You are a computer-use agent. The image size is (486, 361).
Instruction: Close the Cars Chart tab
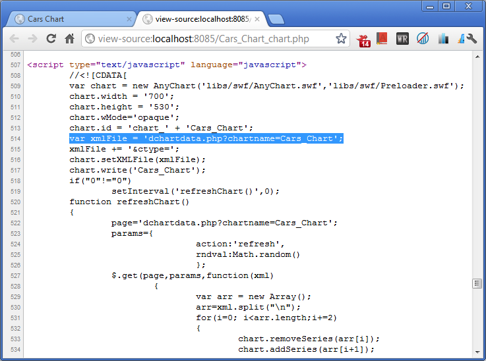[129, 19]
